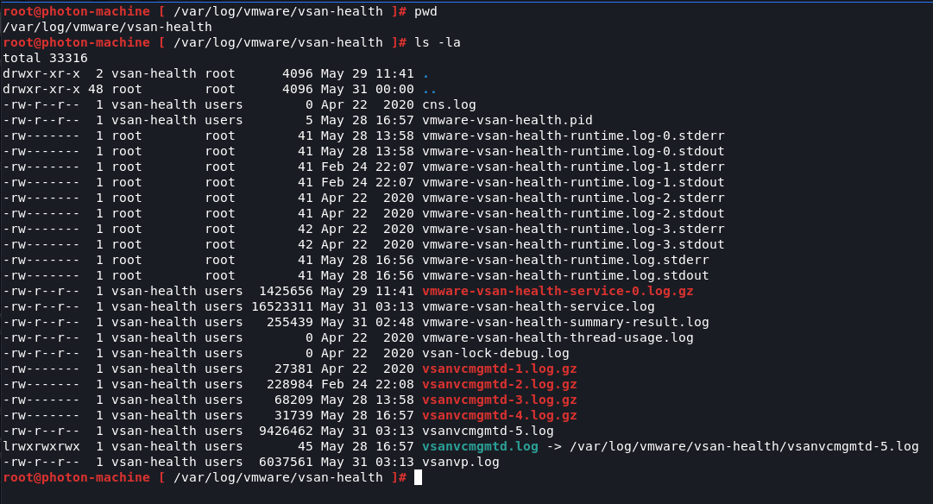Image resolution: width=933 pixels, height=504 pixels.
Task: Click cyan vsanvcmgmtd.log symlink name
Action: click(480, 446)
